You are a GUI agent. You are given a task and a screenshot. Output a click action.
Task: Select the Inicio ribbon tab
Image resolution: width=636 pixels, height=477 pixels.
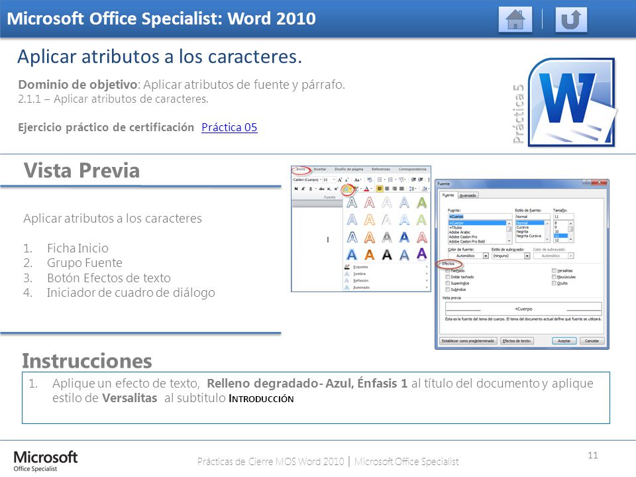301,169
